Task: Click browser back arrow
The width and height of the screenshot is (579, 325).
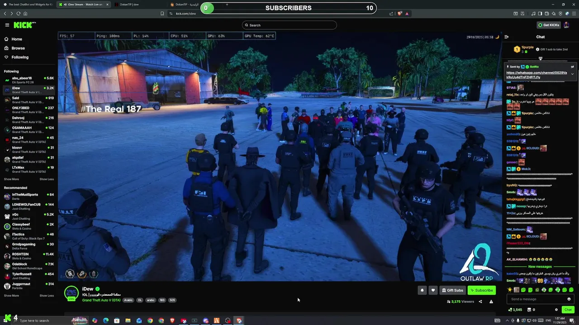Action: click(x=5, y=14)
